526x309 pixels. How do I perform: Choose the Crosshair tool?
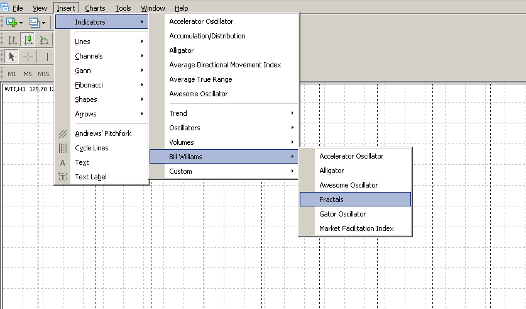tap(28, 57)
